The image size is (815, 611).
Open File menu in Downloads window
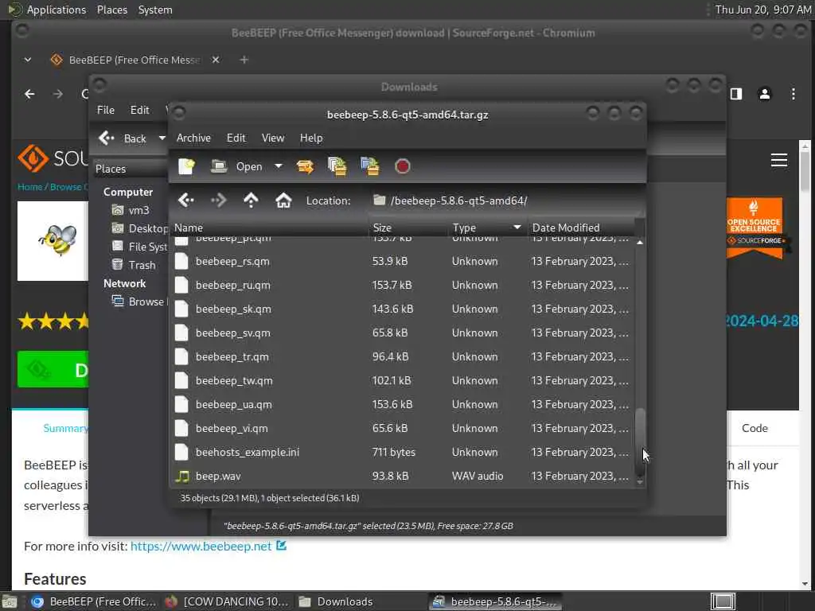click(x=106, y=110)
